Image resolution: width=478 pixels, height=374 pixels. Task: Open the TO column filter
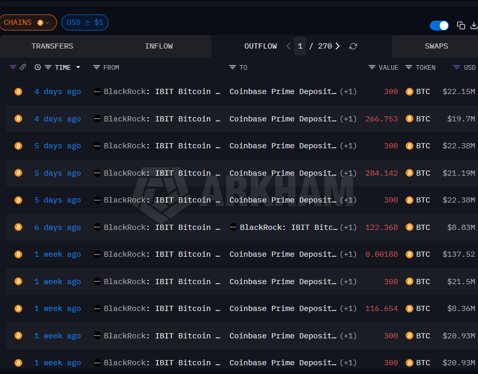[x=233, y=67]
